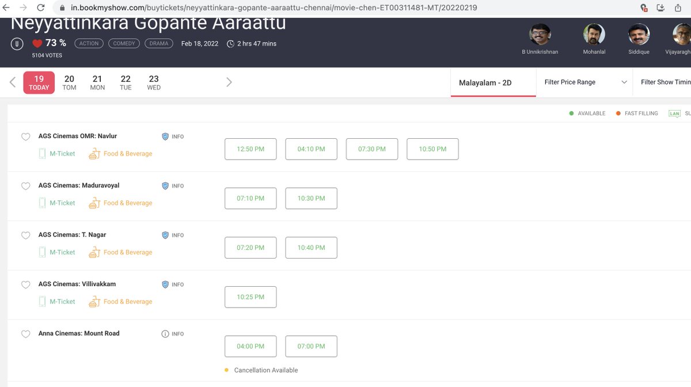The height and width of the screenshot is (387, 691).
Task: Book 04:00 PM show at Anna Cinemas
Action: pos(250,346)
